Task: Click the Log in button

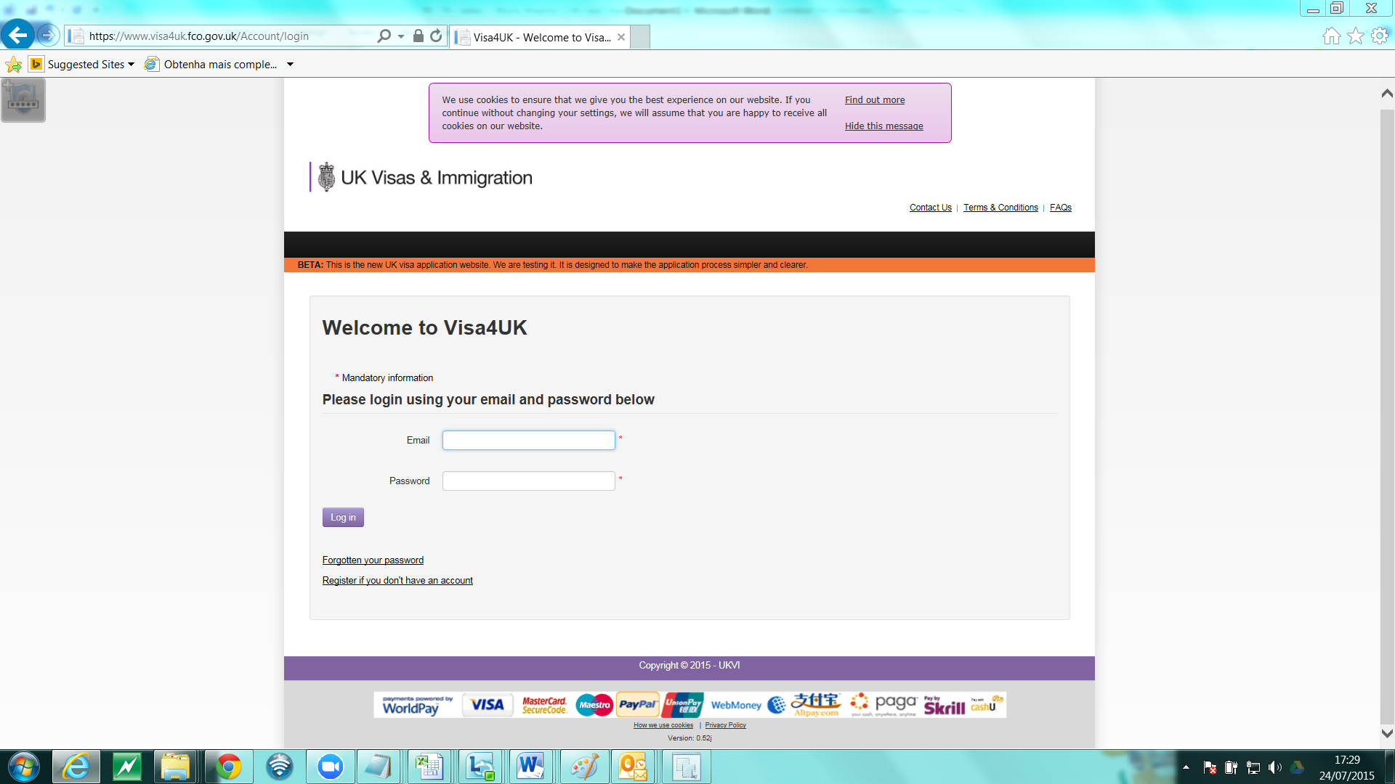Action: 343,517
